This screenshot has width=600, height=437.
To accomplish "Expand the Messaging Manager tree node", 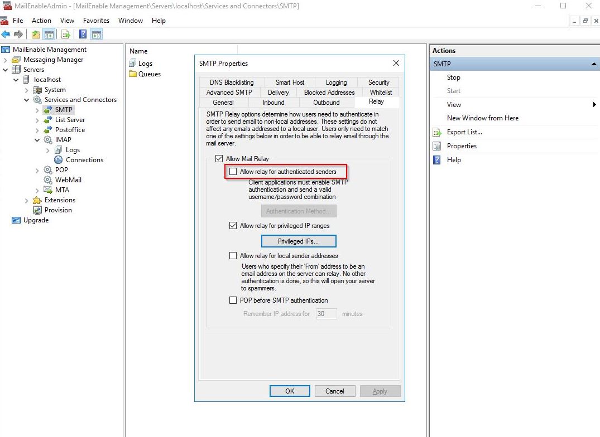I will (x=6, y=60).
